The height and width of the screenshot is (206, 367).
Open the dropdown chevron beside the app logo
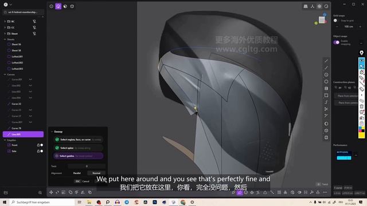(10, 5)
